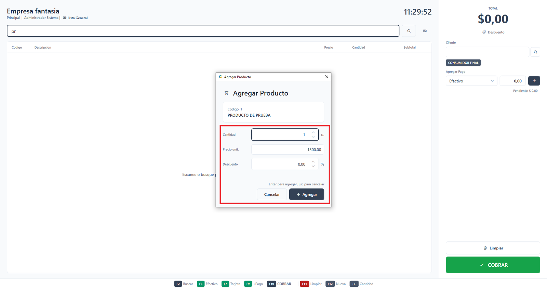Open the Efectivo payment method dropdown

pos(471,81)
